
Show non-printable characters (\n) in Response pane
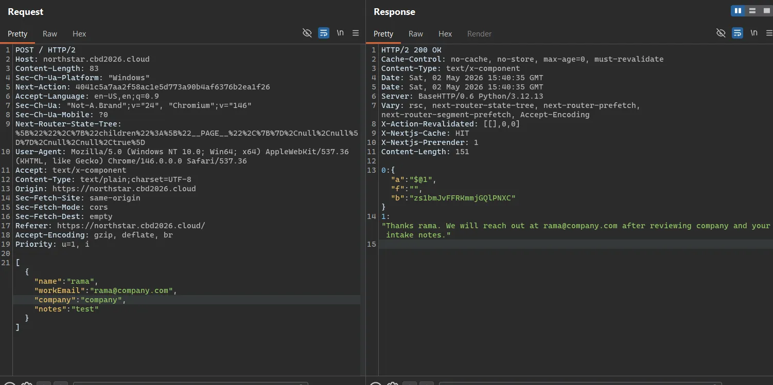pyautogui.click(x=754, y=33)
